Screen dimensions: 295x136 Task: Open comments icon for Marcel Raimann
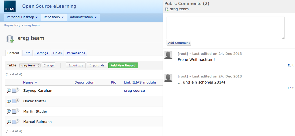[15, 122]
